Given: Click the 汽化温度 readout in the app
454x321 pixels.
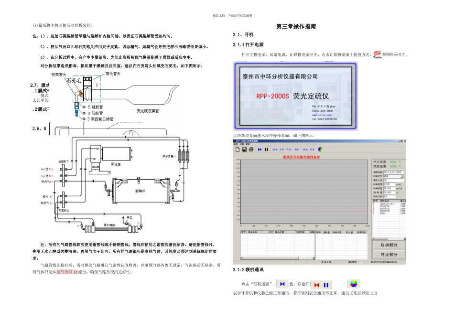Looking at the screenshot, I should coord(388,162).
